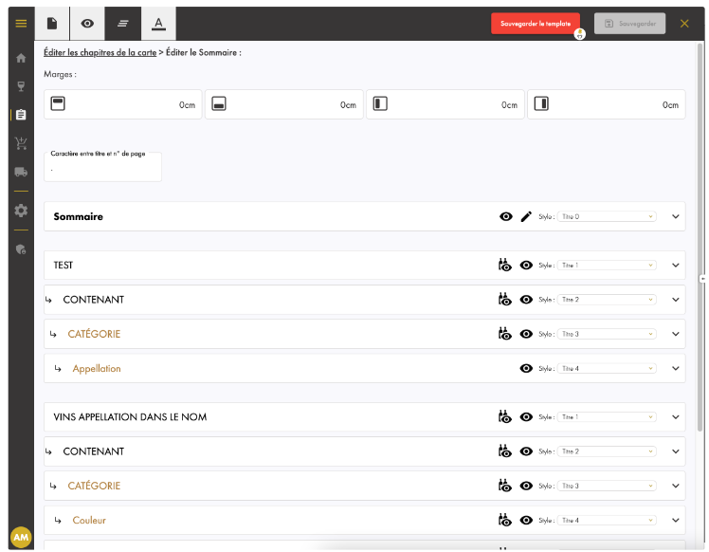Viewport: 709px width, 552px height.
Task: Follow Éditer les chapitres de la carte link
Action: coord(100,52)
